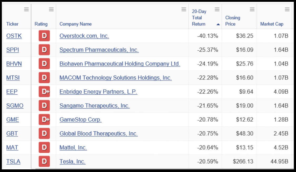Click the D+ rating badge for GameStop
296x172 pixels.
click(x=44, y=120)
